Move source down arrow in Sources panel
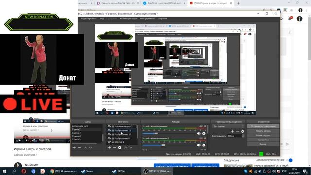Viewport: 311px width, 175px height. 131,148
